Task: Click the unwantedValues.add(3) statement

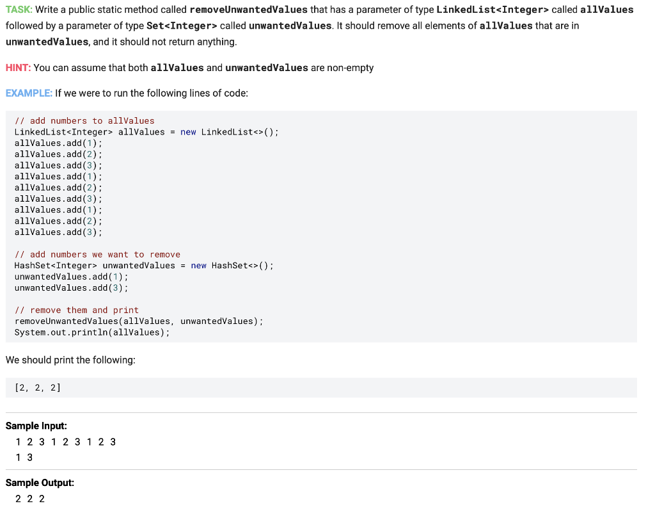Action: pyautogui.click(x=70, y=287)
